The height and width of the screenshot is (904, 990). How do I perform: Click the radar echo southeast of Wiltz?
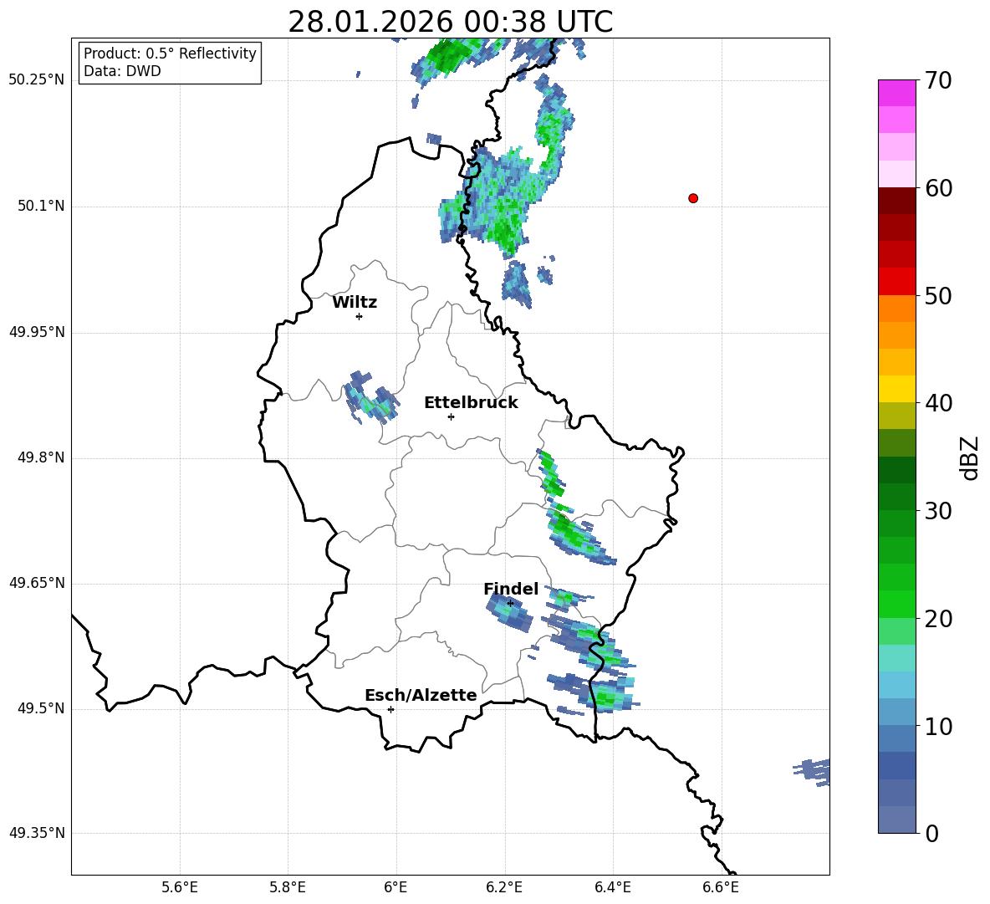coord(372,398)
